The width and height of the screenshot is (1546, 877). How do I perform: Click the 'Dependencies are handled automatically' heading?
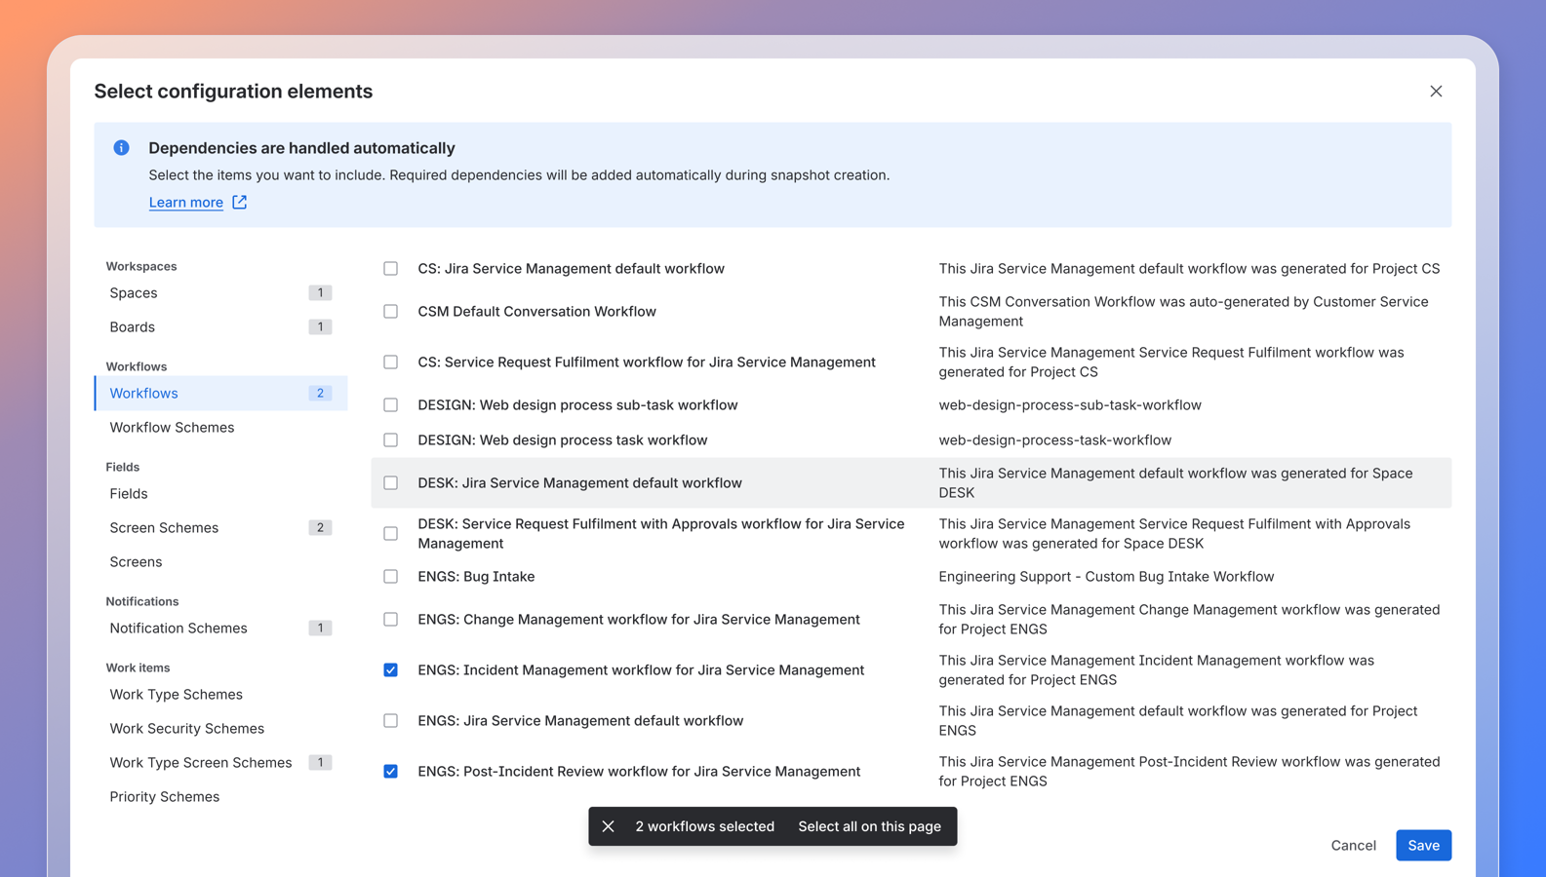coord(301,148)
